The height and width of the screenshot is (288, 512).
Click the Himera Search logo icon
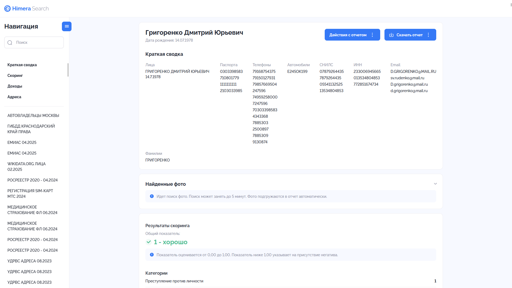coord(7,9)
